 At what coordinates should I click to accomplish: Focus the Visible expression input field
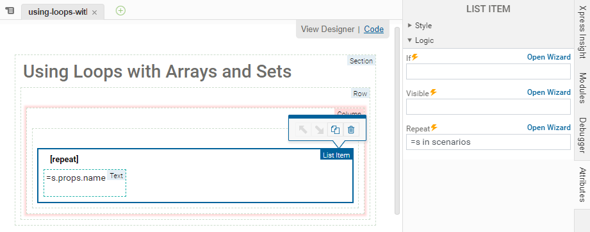488,106
